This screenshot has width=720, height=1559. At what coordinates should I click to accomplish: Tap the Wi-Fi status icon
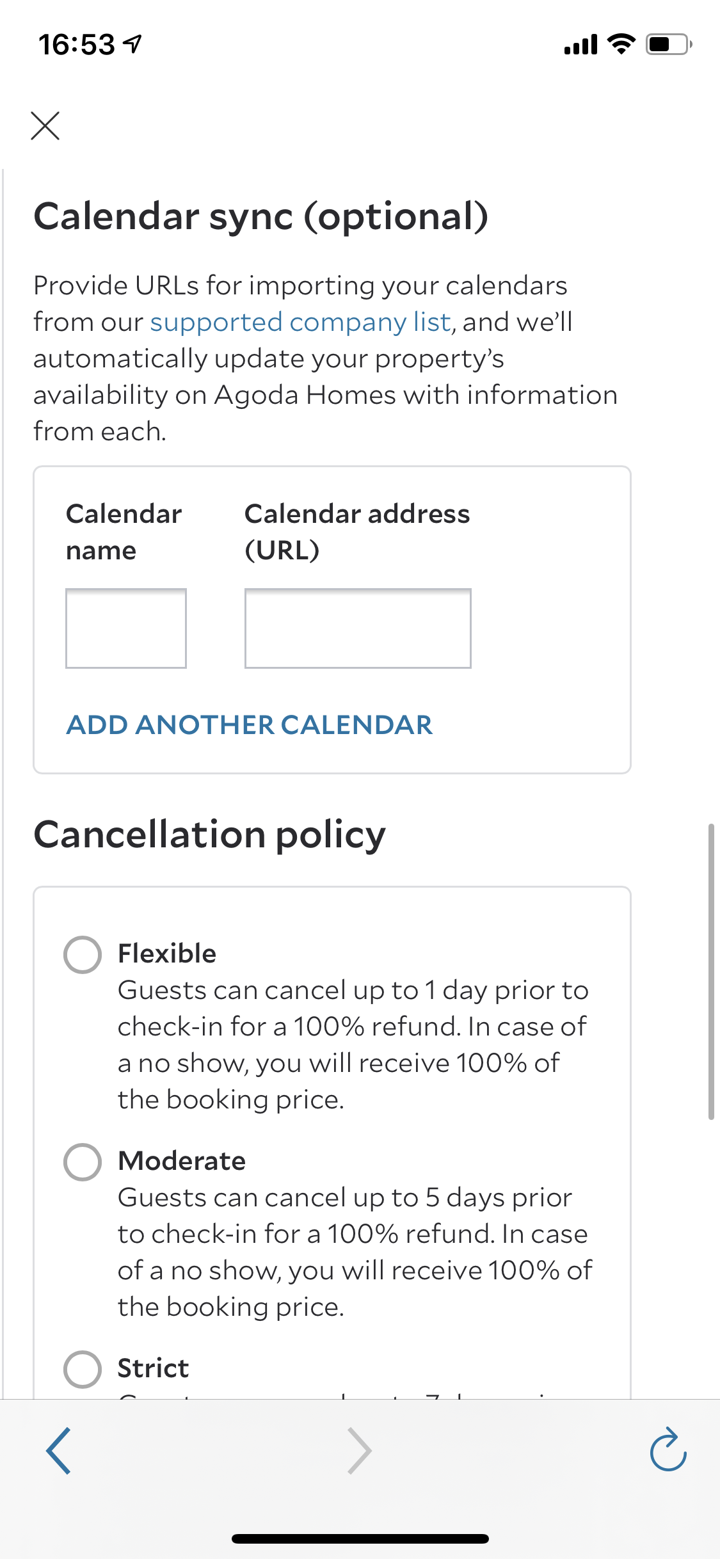(621, 44)
